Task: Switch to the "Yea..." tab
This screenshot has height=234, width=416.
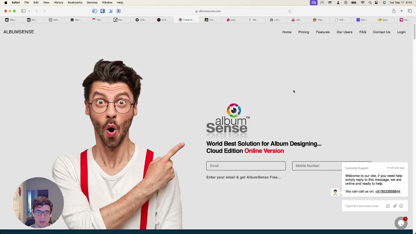Action: tap(97, 20)
